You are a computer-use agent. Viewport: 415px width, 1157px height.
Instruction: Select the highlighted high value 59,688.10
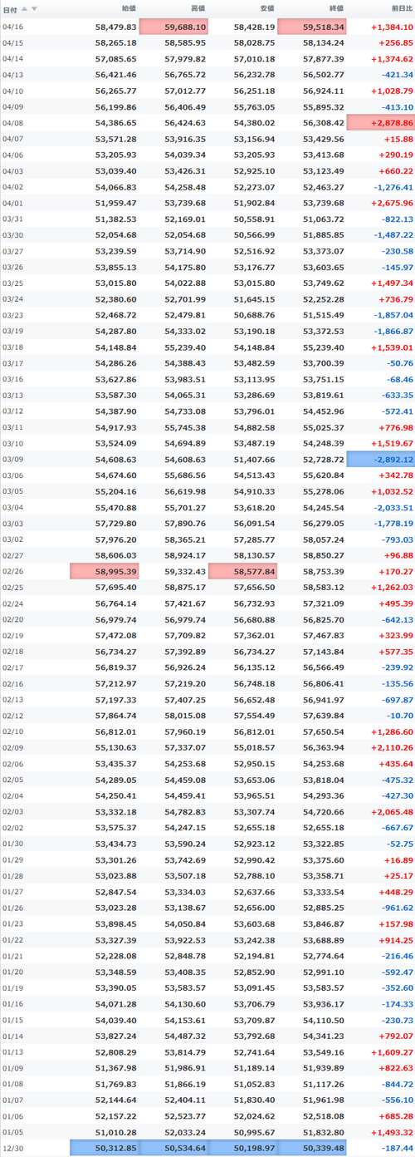coord(173,27)
